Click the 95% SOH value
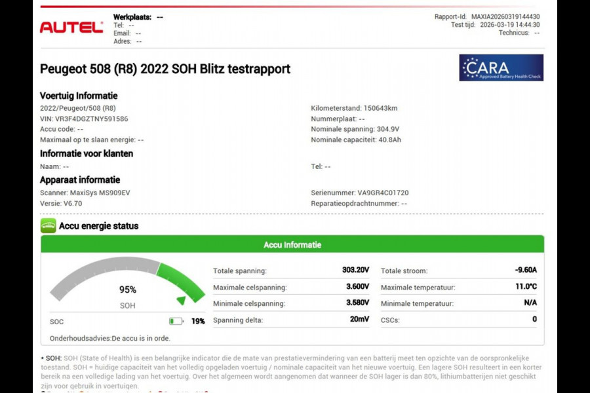This screenshot has height=393, width=590. pos(128,290)
